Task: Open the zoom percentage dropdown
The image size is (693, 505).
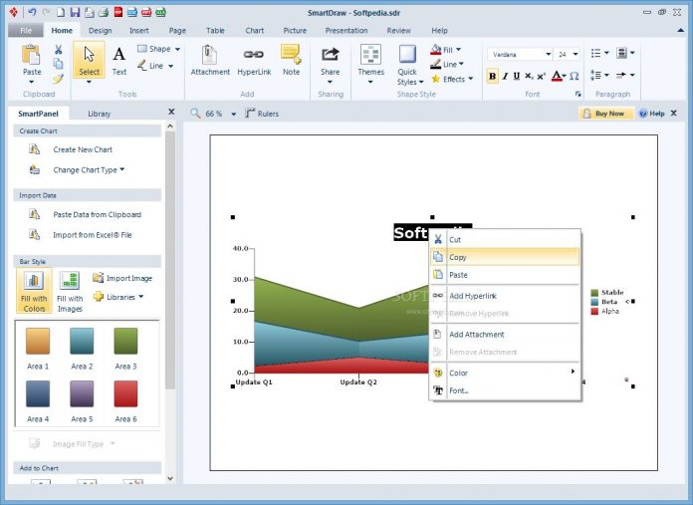Action: coord(233,115)
